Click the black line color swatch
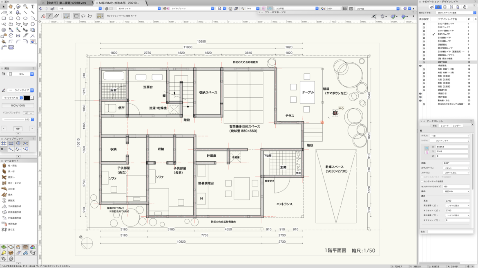 coord(27,98)
